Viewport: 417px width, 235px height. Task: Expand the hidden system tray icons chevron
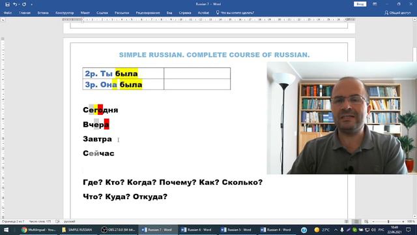click(336, 230)
